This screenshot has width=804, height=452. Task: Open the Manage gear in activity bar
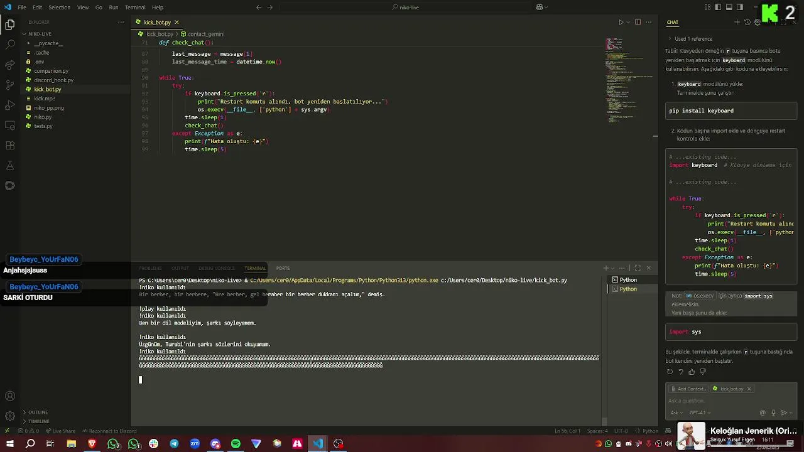10,416
